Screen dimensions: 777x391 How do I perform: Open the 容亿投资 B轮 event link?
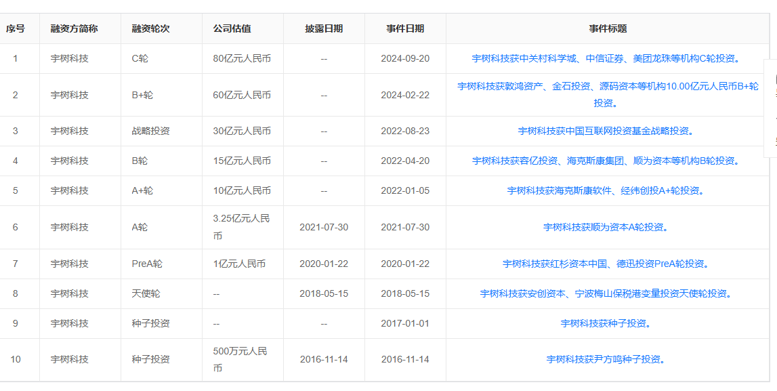pos(608,161)
